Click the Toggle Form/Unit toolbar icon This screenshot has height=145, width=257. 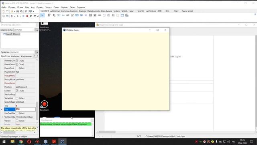coord(26,11)
